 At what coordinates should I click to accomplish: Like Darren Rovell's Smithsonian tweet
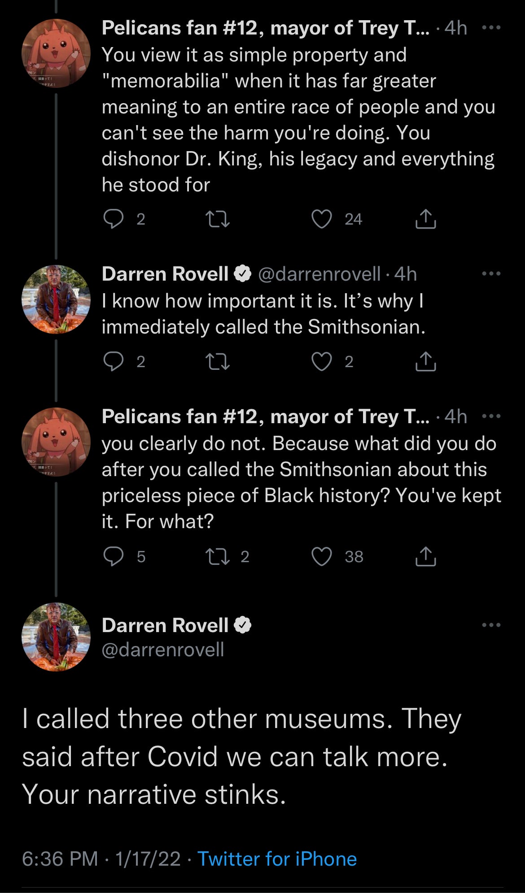[x=322, y=362]
